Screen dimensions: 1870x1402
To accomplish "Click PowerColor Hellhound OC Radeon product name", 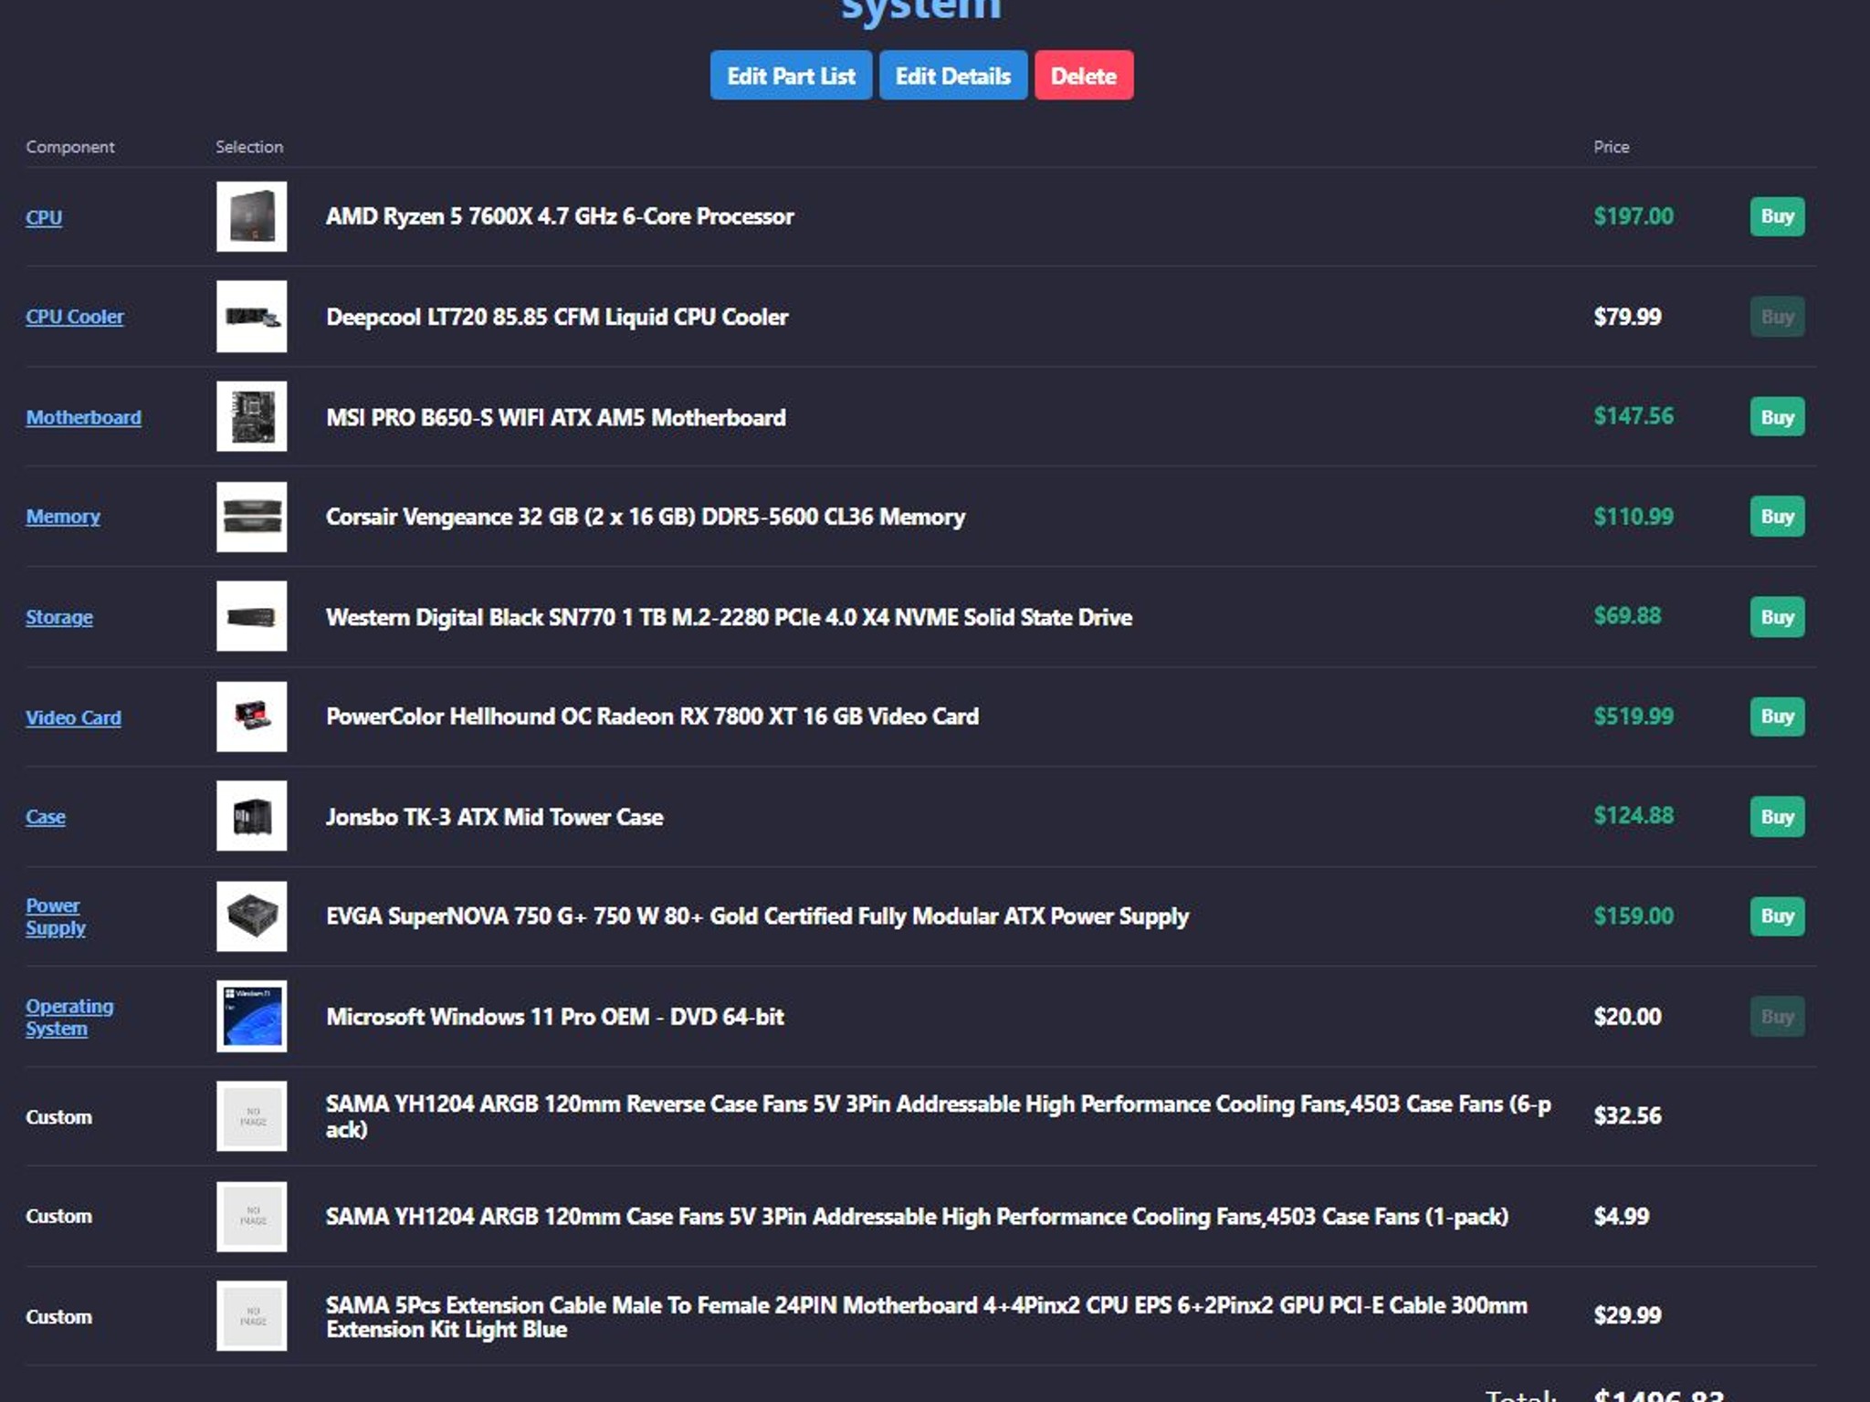I will click(x=652, y=717).
